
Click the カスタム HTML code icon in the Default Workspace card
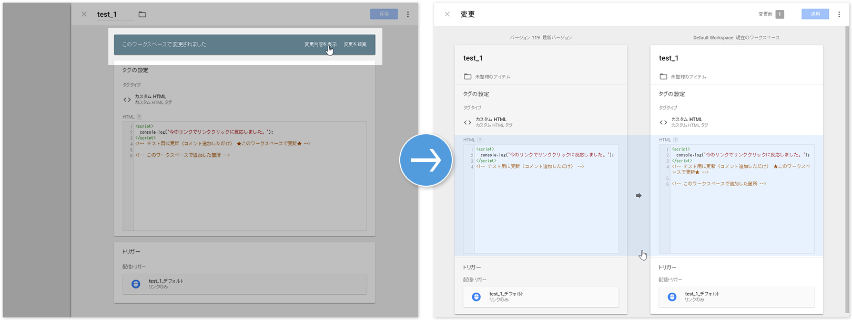click(663, 122)
